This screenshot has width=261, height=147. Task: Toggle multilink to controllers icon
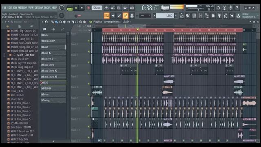click(x=132, y=16)
